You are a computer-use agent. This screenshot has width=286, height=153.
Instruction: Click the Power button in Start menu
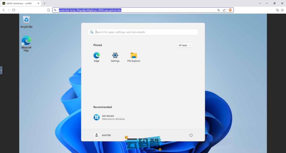191,135
